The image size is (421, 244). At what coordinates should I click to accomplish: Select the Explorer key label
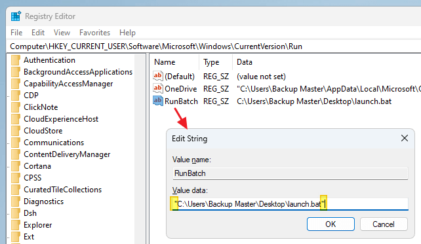coord(37,225)
